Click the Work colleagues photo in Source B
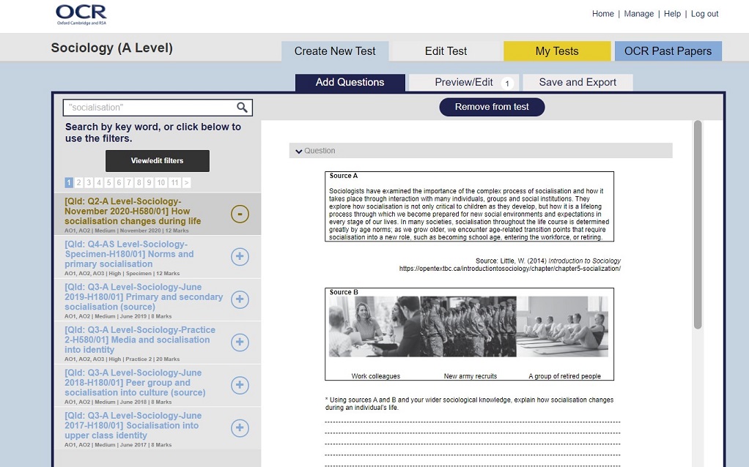The height and width of the screenshot is (467, 749). (x=374, y=326)
